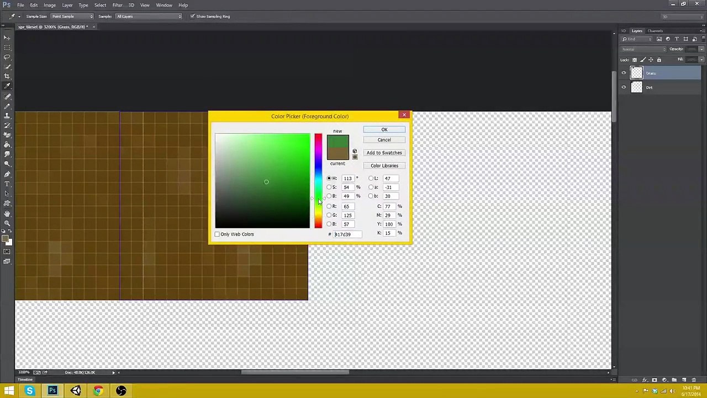The width and height of the screenshot is (707, 398).
Task: Click OK in Color Picker
Action: pyautogui.click(x=384, y=130)
